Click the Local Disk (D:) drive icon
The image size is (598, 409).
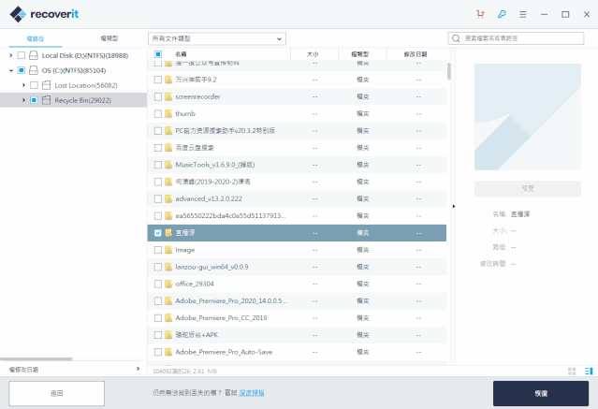[34, 55]
